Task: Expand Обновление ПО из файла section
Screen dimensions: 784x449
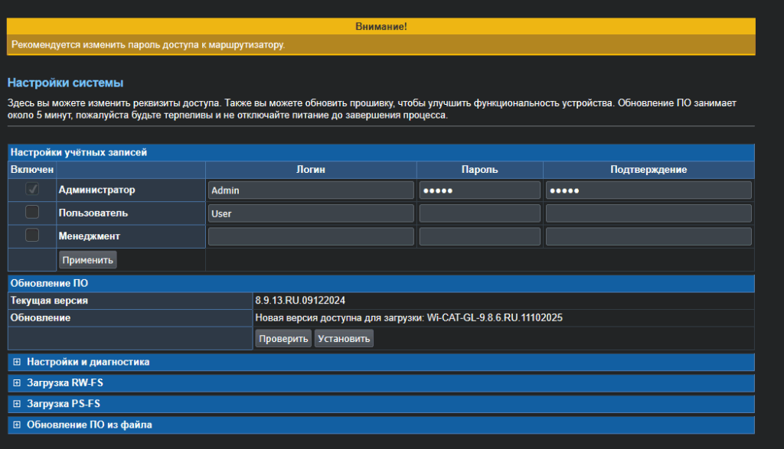Action: pyautogui.click(x=94, y=424)
